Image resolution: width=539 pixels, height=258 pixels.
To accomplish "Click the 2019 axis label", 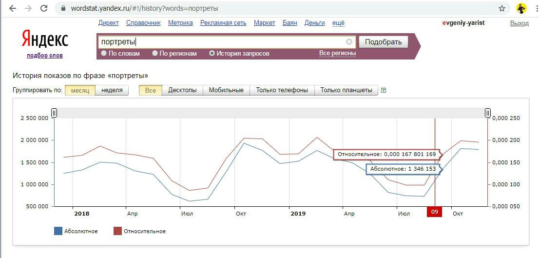I will click(298, 214).
